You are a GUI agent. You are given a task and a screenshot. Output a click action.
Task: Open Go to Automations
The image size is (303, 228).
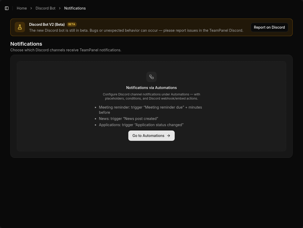(x=151, y=136)
